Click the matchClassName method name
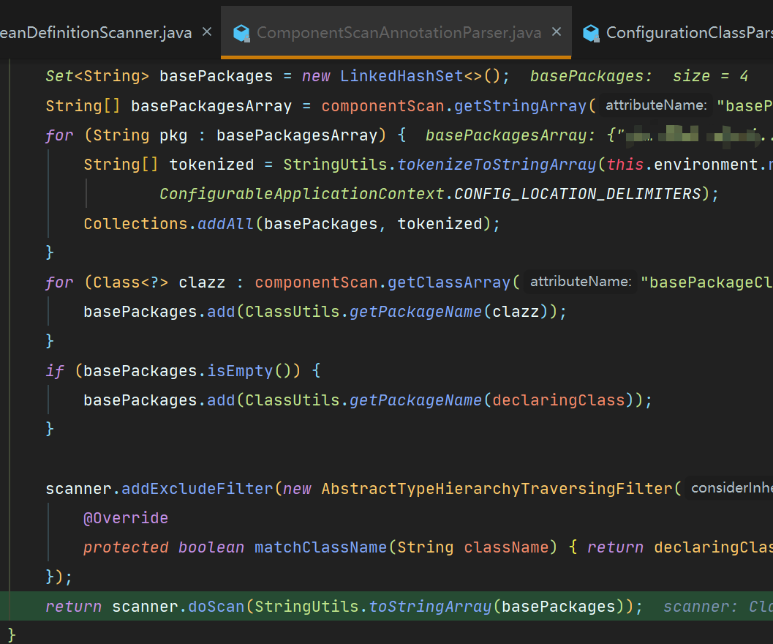This screenshot has width=773, height=644. pos(320,547)
